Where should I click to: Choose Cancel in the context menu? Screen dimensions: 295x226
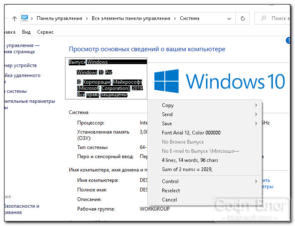[x=205, y=200]
